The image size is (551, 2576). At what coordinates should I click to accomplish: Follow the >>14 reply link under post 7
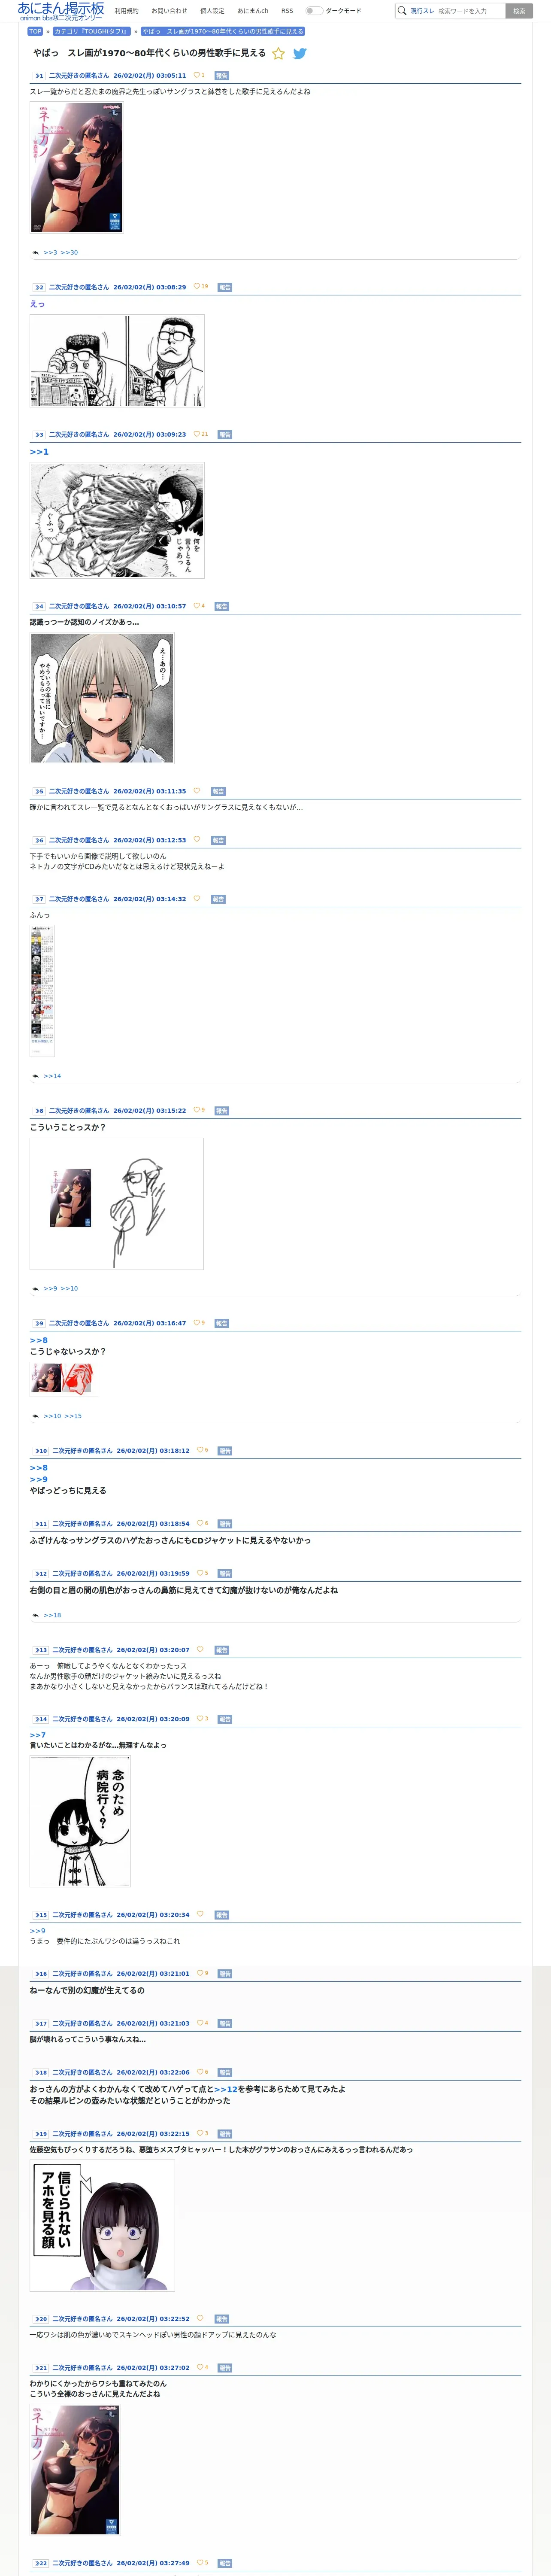[x=52, y=1076]
